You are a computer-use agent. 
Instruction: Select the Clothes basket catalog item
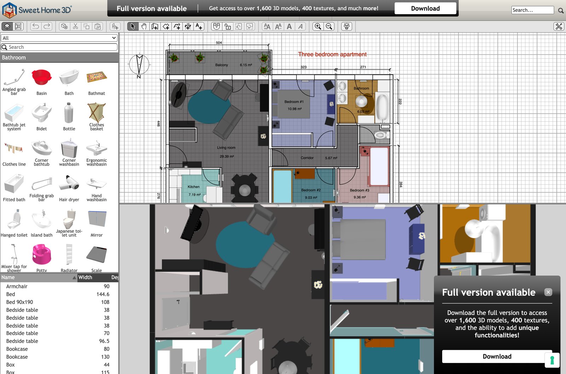pyautogui.click(x=97, y=117)
